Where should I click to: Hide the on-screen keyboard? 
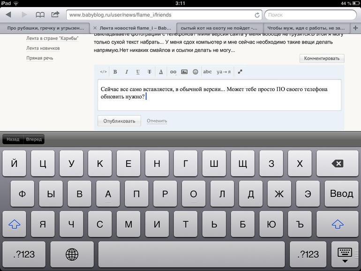coord(345,255)
